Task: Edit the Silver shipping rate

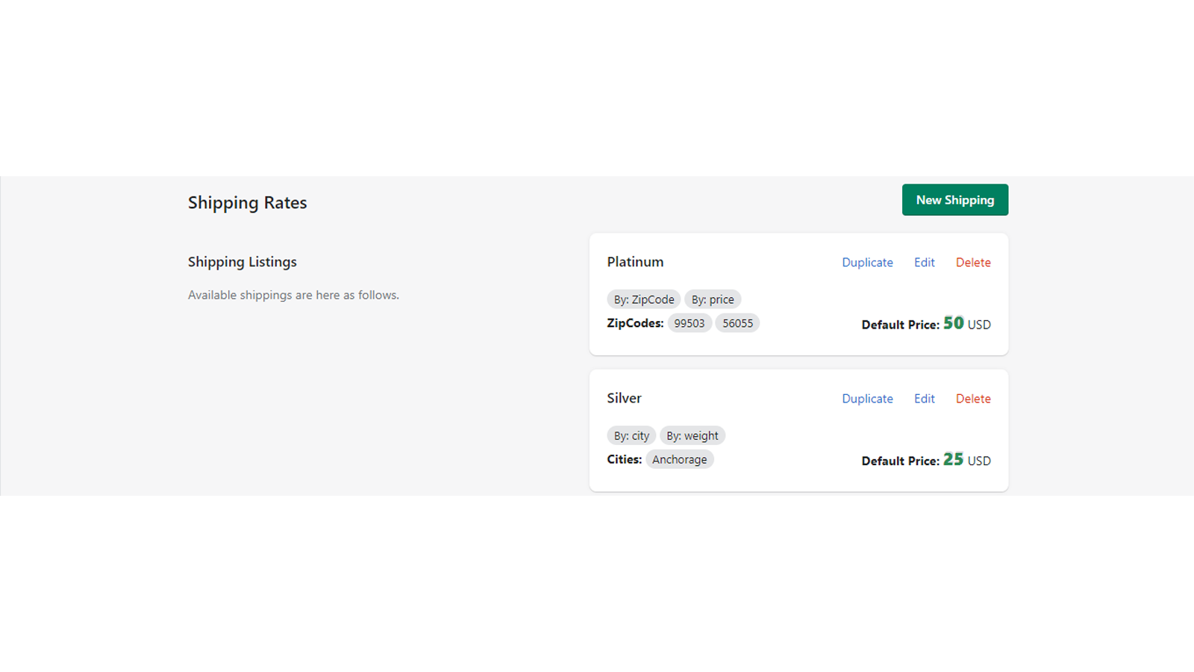Action: click(924, 398)
